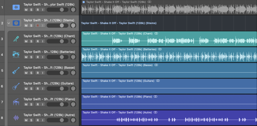Viewport: 257px width, 126px height.
Task: Click the pan knob on the Guitare track
Action: click(73, 89)
